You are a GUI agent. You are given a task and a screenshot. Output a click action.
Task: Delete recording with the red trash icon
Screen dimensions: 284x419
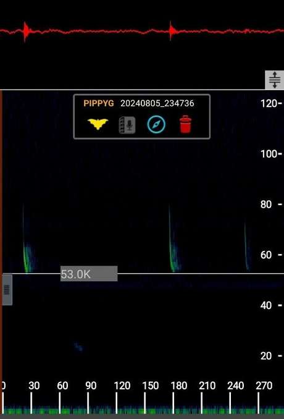click(185, 124)
